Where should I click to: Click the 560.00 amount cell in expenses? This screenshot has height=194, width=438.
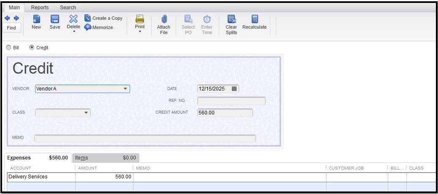pyautogui.click(x=104, y=177)
